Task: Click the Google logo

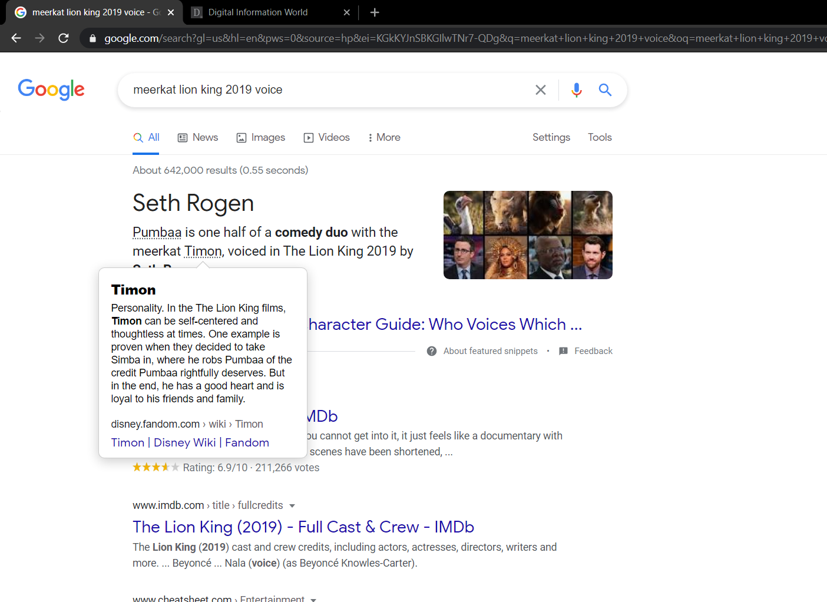Action: [x=51, y=90]
